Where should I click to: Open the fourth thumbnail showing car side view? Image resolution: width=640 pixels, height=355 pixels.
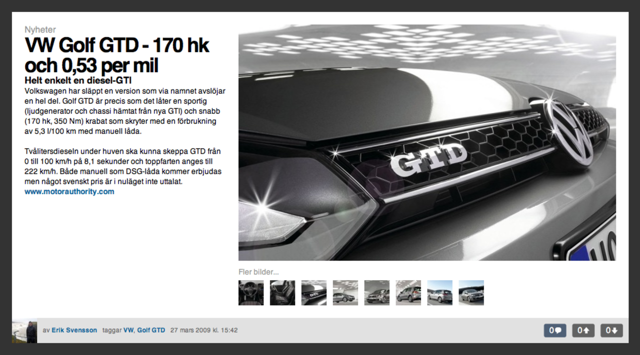click(345, 293)
